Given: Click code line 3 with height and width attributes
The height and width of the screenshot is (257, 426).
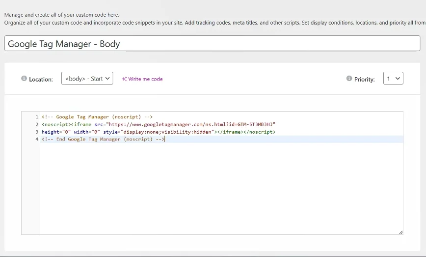Looking at the screenshot, I should point(159,132).
